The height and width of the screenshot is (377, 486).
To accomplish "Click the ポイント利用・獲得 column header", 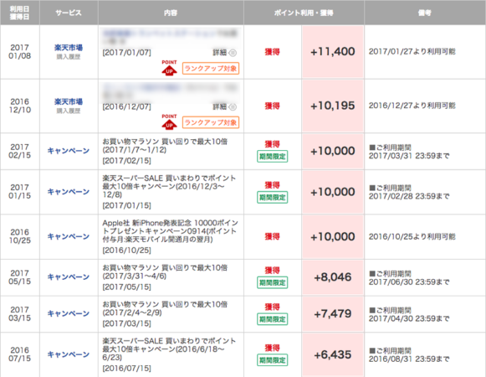I will [x=304, y=13].
